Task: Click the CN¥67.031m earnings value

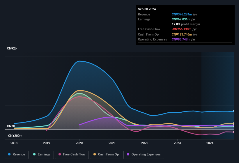Action: click(181, 19)
